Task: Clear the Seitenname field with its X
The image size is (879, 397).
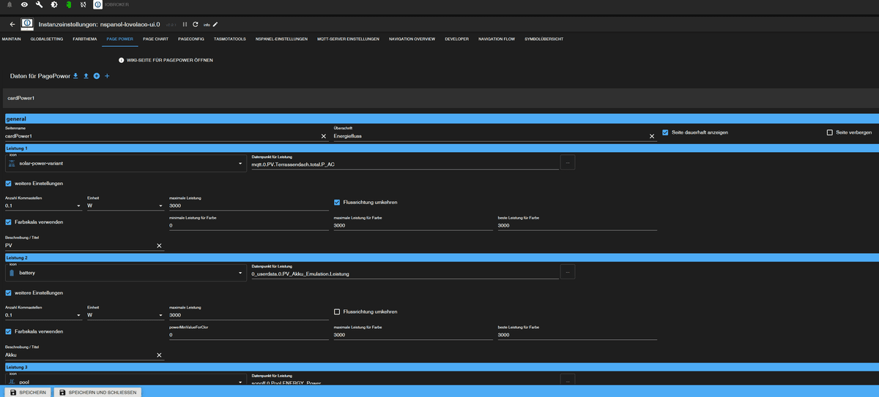Action: pos(323,136)
